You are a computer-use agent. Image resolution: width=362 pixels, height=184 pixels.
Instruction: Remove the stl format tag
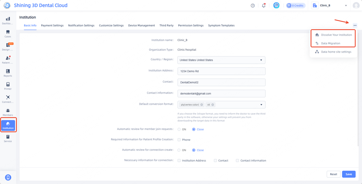pos(213,104)
